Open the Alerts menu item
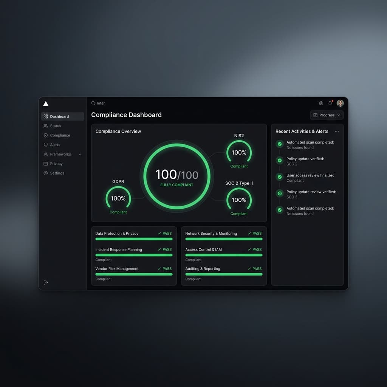The width and height of the screenshot is (387, 387). (x=62, y=145)
